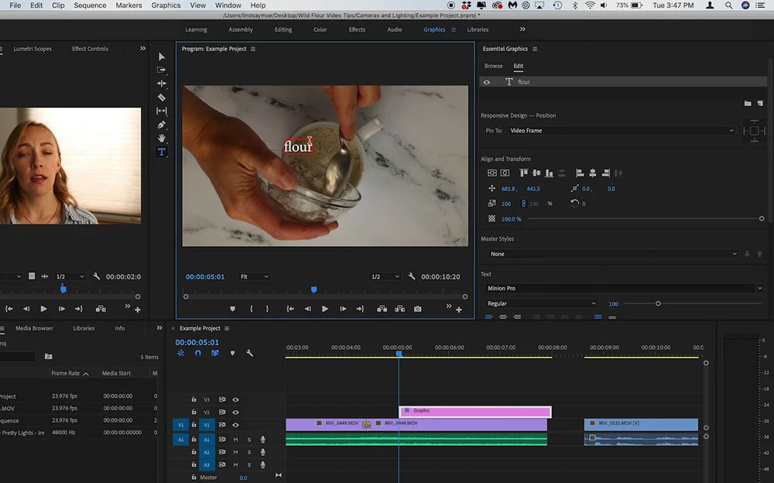This screenshot has width=774, height=483.
Task: Open timeline display settings wrench
Action: pos(249,353)
